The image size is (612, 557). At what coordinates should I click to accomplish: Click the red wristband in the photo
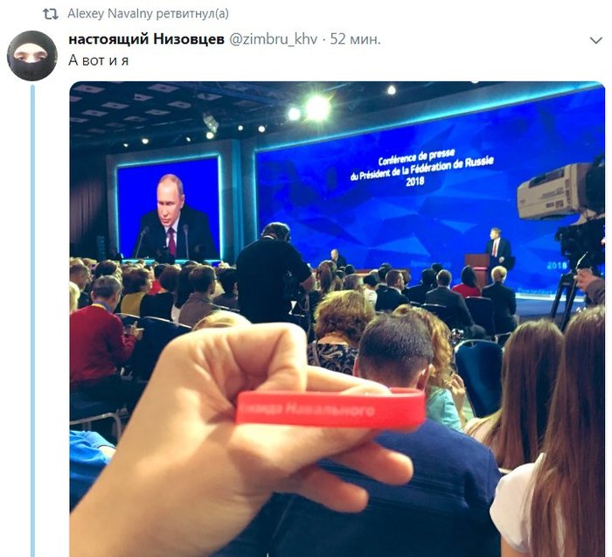point(330,407)
